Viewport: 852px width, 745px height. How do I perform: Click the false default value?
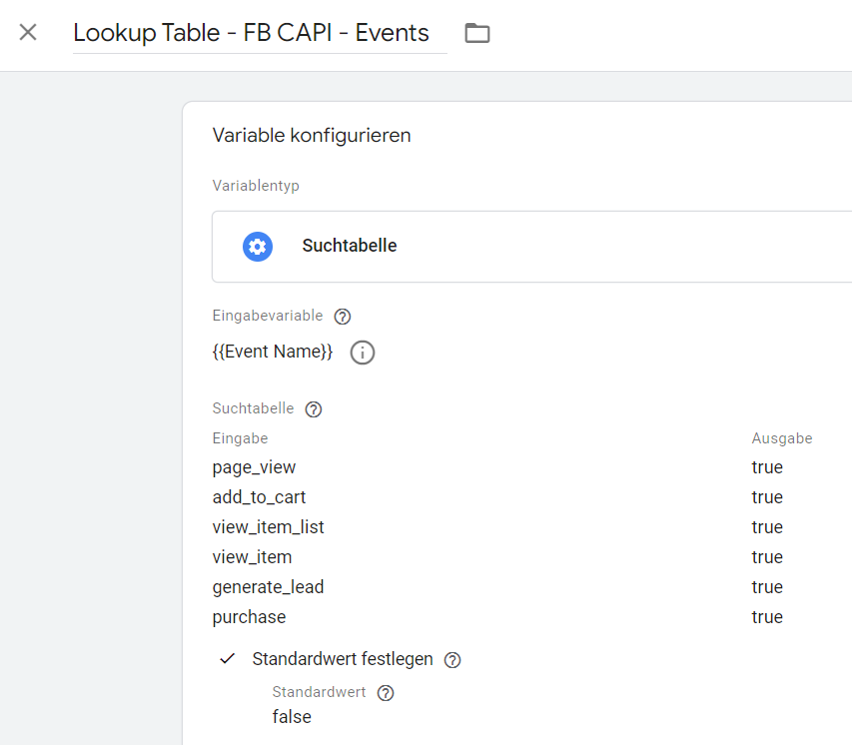click(x=292, y=717)
